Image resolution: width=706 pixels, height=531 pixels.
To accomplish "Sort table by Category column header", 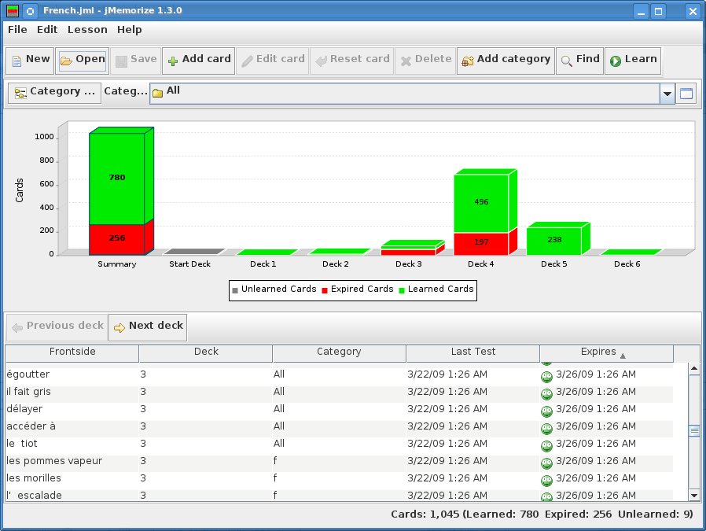I will pyautogui.click(x=339, y=353).
